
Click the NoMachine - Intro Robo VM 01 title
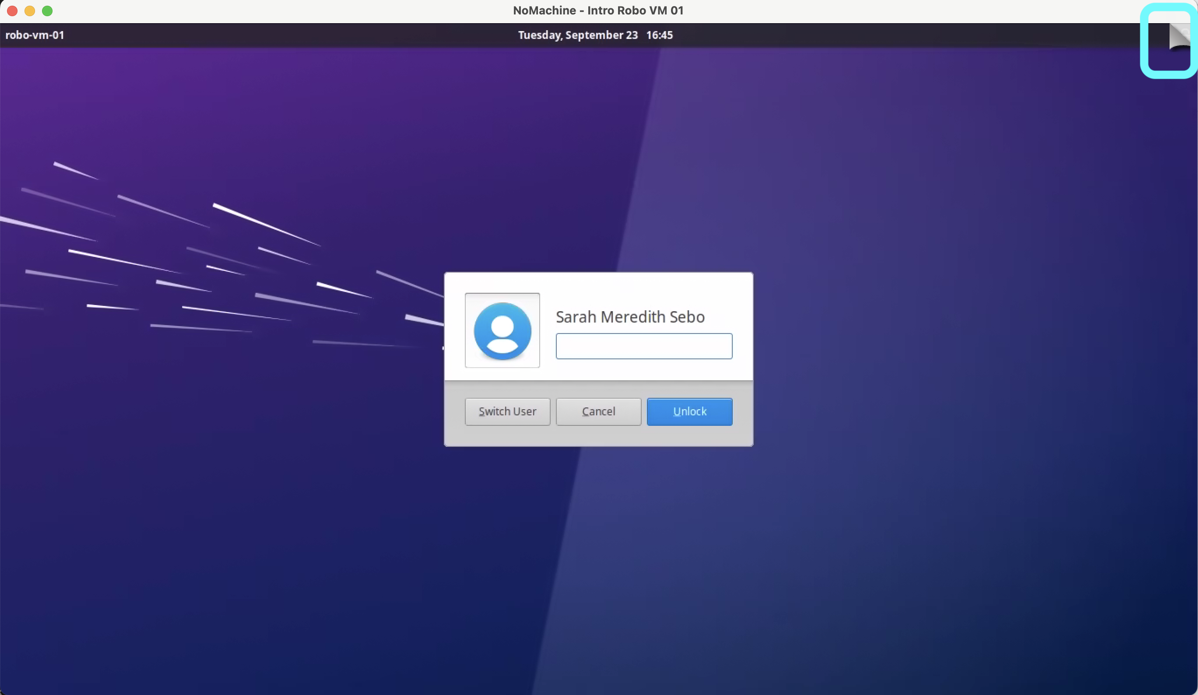(x=597, y=10)
